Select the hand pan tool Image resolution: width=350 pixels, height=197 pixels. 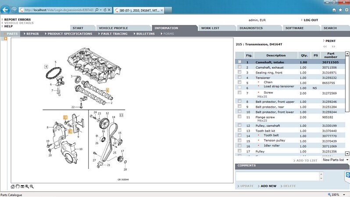click(18, 186)
